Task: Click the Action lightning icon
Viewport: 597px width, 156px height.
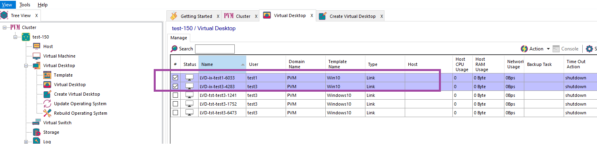Action: pyautogui.click(x=524, y=49)
